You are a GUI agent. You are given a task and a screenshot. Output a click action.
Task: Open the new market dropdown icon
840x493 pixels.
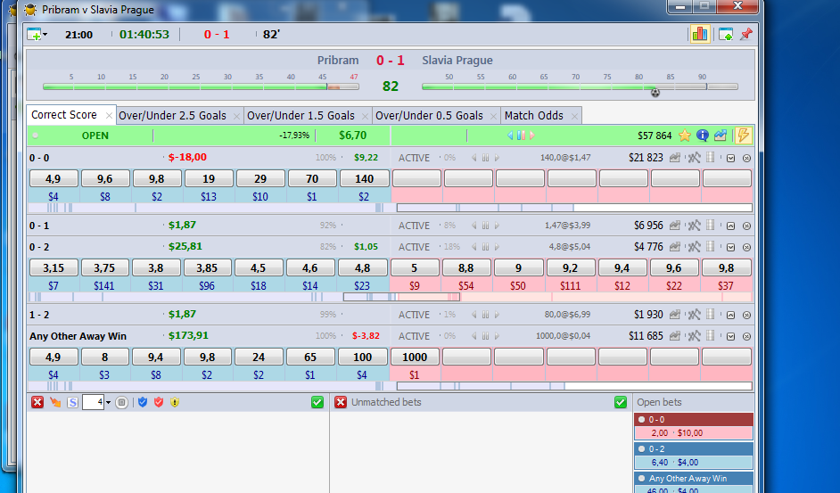37,34
